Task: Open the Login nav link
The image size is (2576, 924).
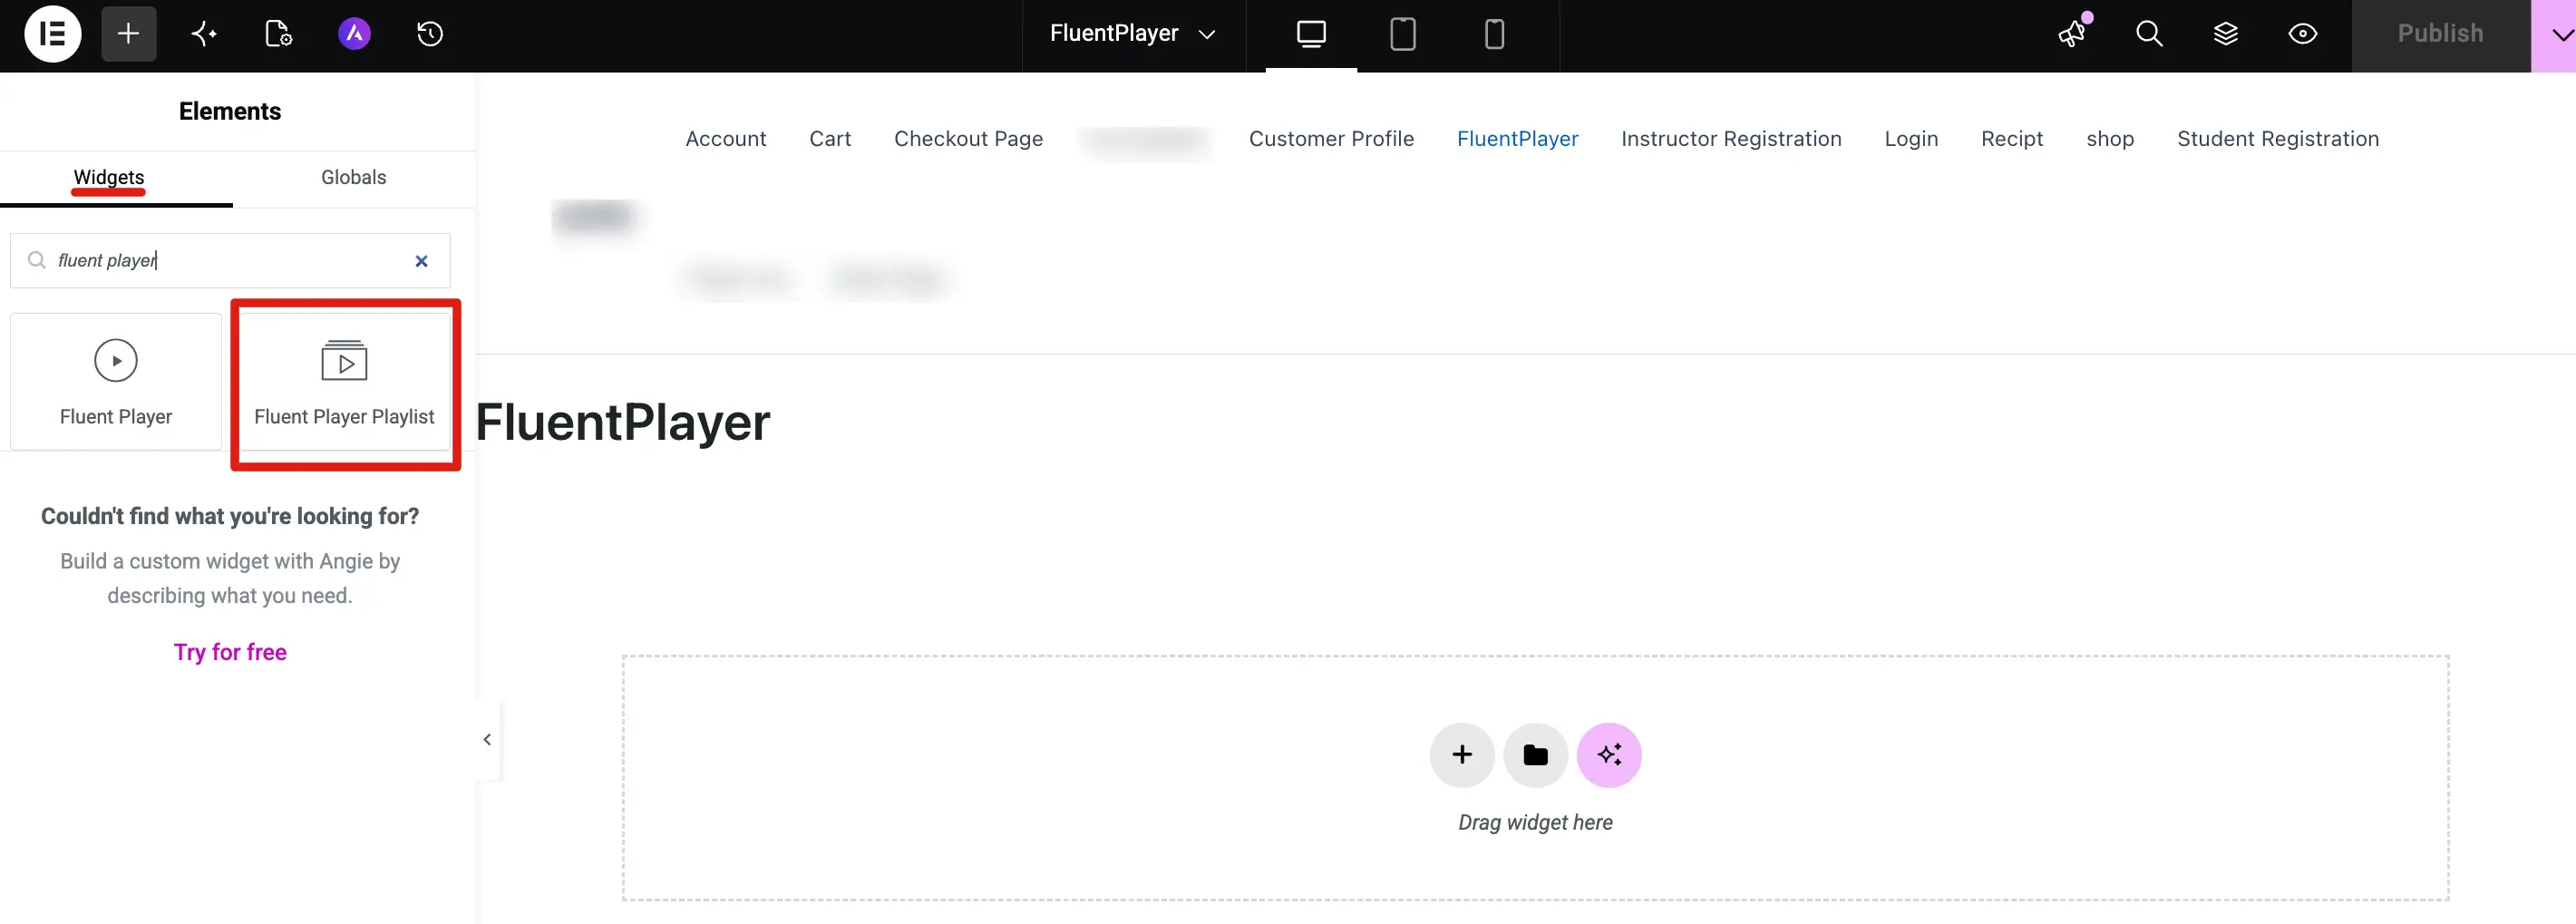Action: 1911,139
